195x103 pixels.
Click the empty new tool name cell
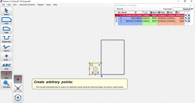pyautogui.click(x=128, y=24)
